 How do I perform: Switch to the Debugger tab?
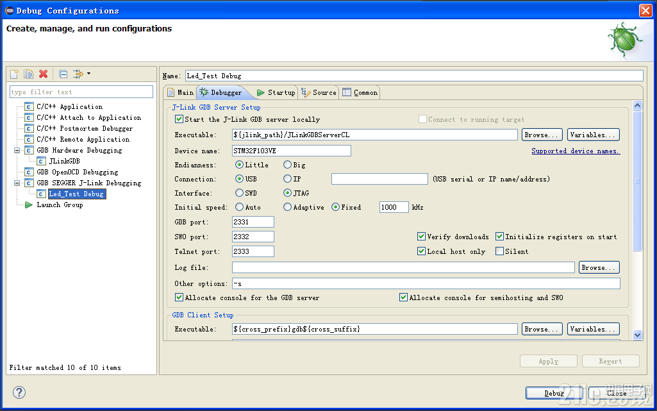click(x=221, y=92)
